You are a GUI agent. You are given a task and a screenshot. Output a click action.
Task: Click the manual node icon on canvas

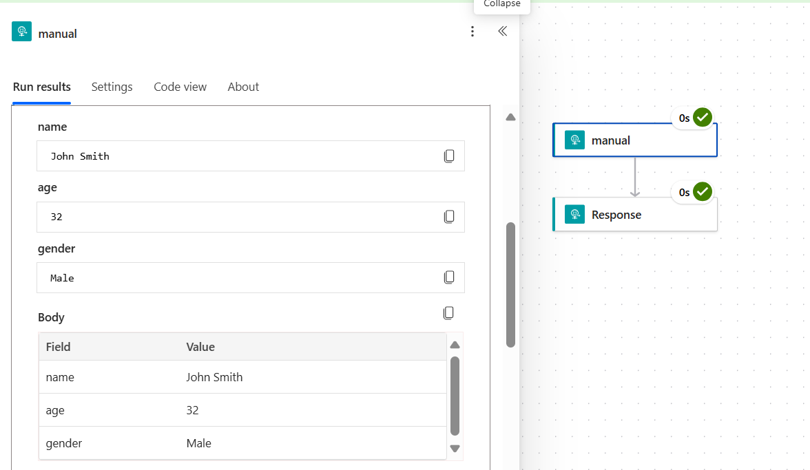pos(574,140)
